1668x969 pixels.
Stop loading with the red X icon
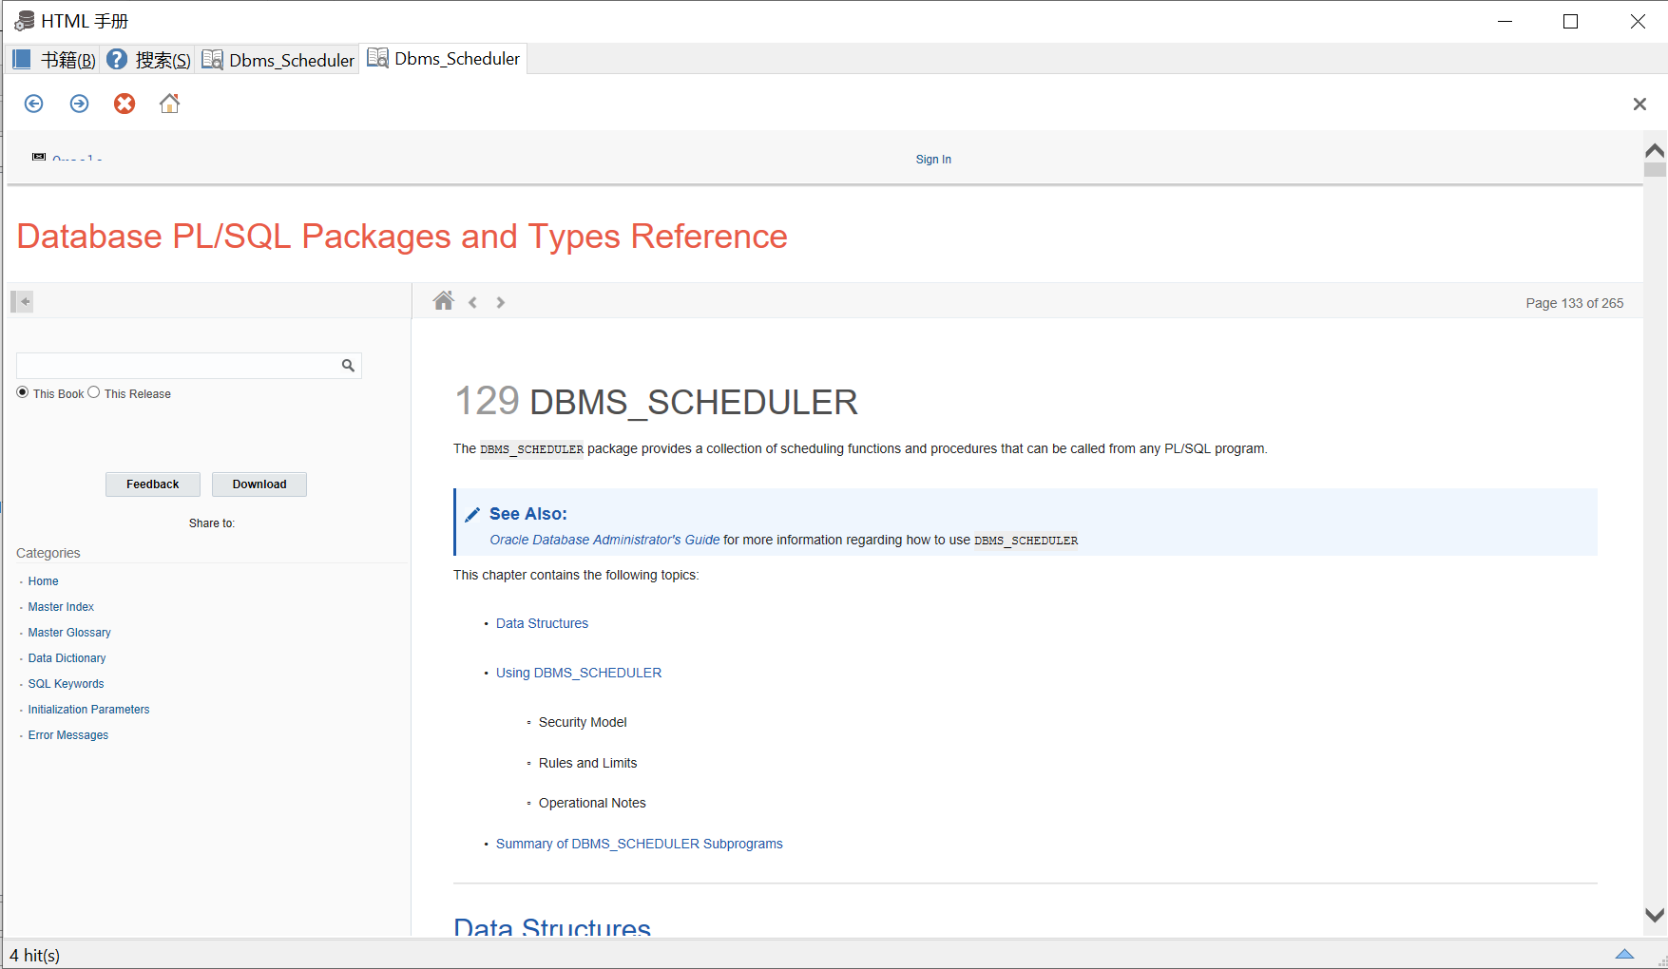point(125,104)
